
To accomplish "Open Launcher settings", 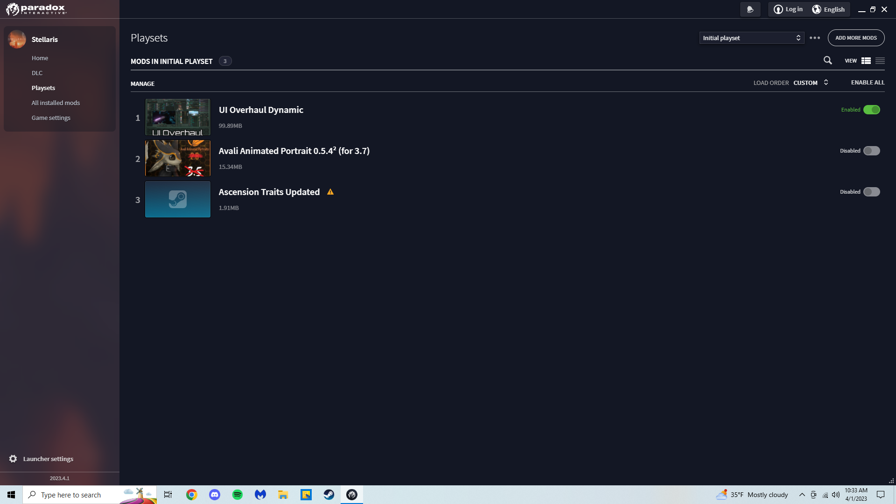I will tap(49, 459).
